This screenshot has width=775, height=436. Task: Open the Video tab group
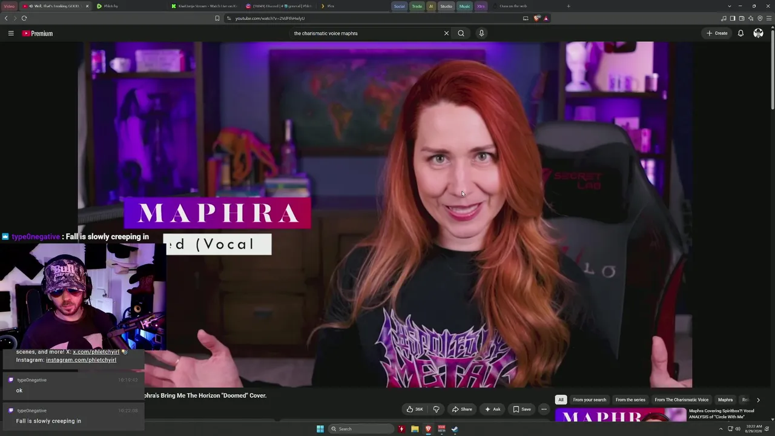point(9,6)
